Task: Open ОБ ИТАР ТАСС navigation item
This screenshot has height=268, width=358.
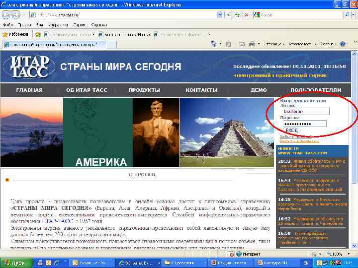Action: [x=87, y=90]
